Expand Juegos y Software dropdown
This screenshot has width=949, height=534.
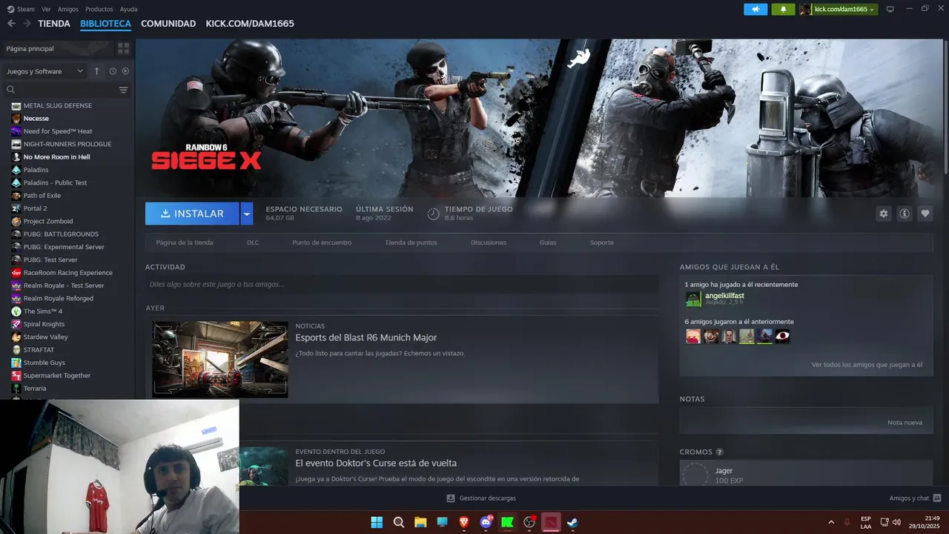click(x=45, y=71)
